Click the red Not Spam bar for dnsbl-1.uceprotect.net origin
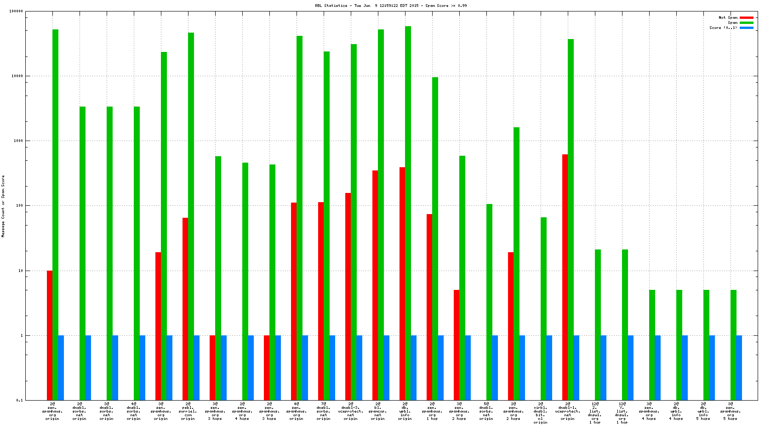 point(565,276)
